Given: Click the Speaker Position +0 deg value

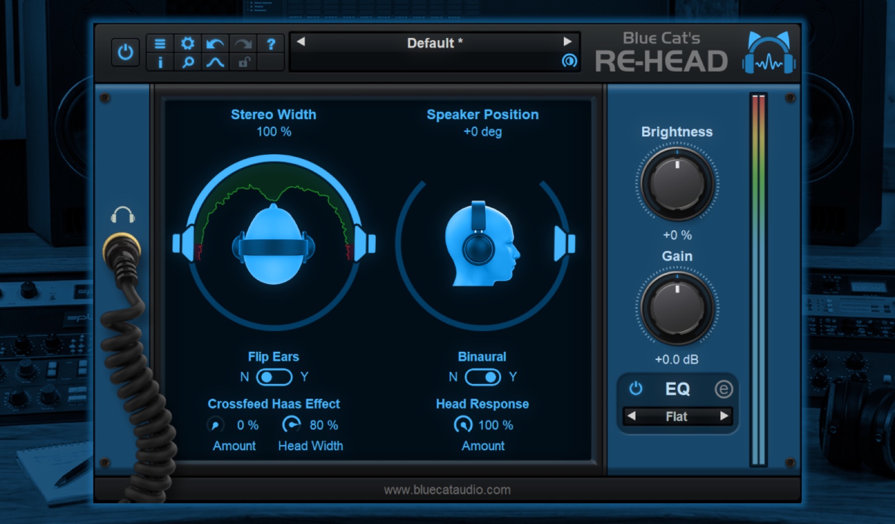Looking at the screenshot, I should coord(483,131).
